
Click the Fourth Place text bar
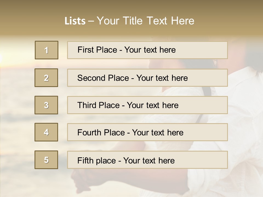coord(147,132)
